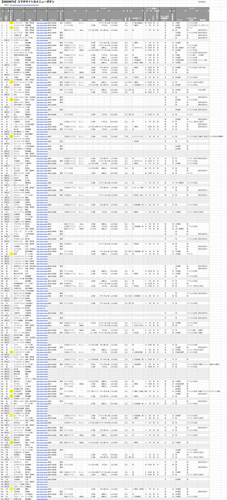227x500 pixels.
Task: Click the yellow ◎ cell in 電源開発 row
Action: (11, 442)
